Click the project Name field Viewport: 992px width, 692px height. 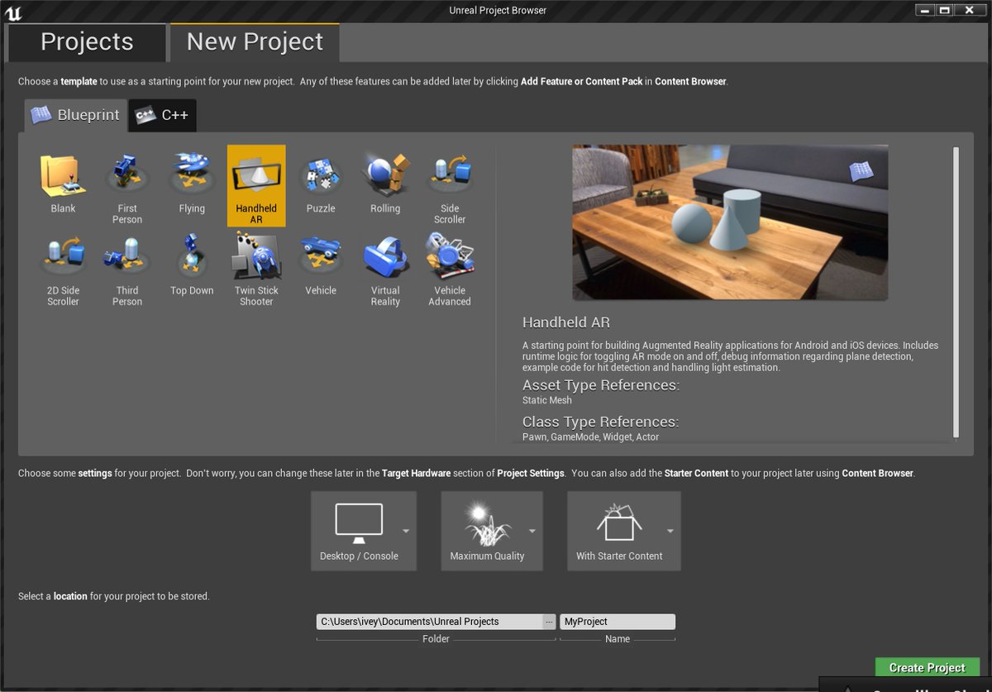[618, 622]
